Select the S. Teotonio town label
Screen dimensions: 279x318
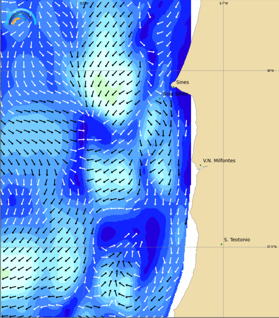pos(237,240)
